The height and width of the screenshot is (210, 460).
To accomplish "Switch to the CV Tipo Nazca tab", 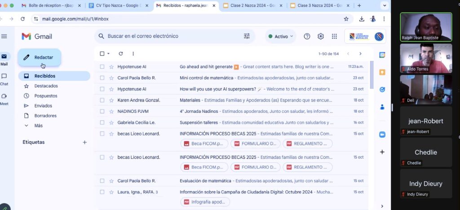I will [x=119, y=5].
